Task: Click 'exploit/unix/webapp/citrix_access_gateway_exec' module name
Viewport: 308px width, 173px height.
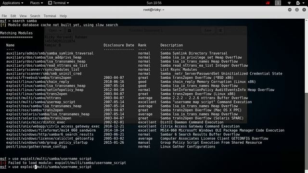Action: (x=53, y=126)
